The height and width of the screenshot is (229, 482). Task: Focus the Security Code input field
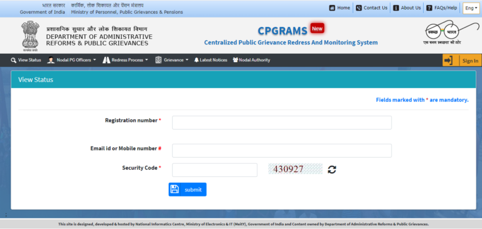click(x=215, y=170)
